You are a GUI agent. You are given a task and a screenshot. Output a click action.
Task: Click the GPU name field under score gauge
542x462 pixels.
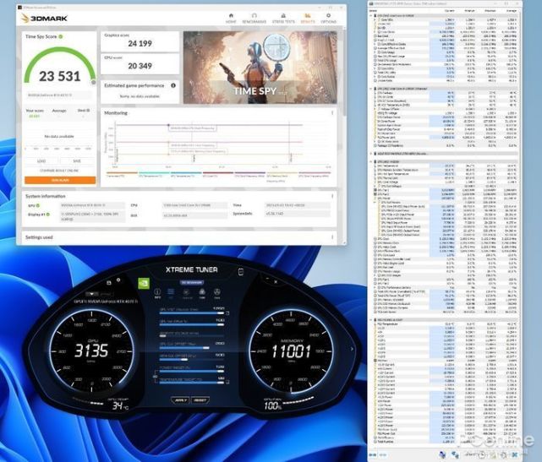click(59, 95)
